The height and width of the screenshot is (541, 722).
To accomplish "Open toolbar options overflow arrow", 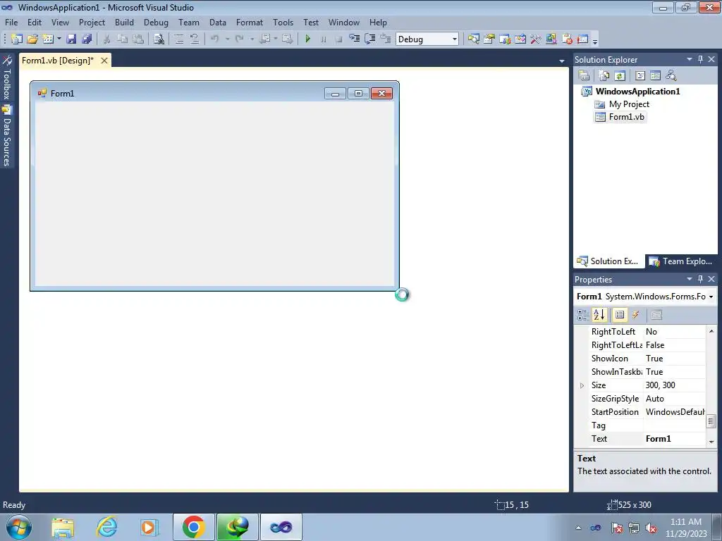I will pyautogui.click(x=595, y=41).
